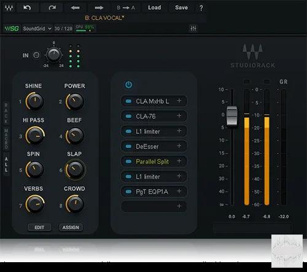Bypass the DeEsser plugin

128,146
